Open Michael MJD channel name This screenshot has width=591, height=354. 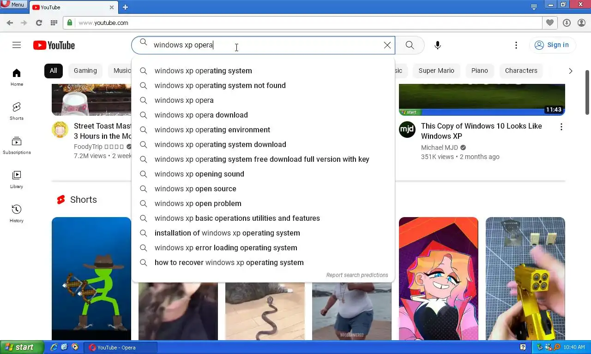click(x=440, y=147)
